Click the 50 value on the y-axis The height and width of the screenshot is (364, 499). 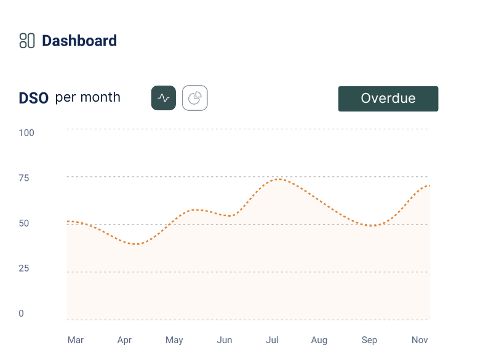[24, 223]
